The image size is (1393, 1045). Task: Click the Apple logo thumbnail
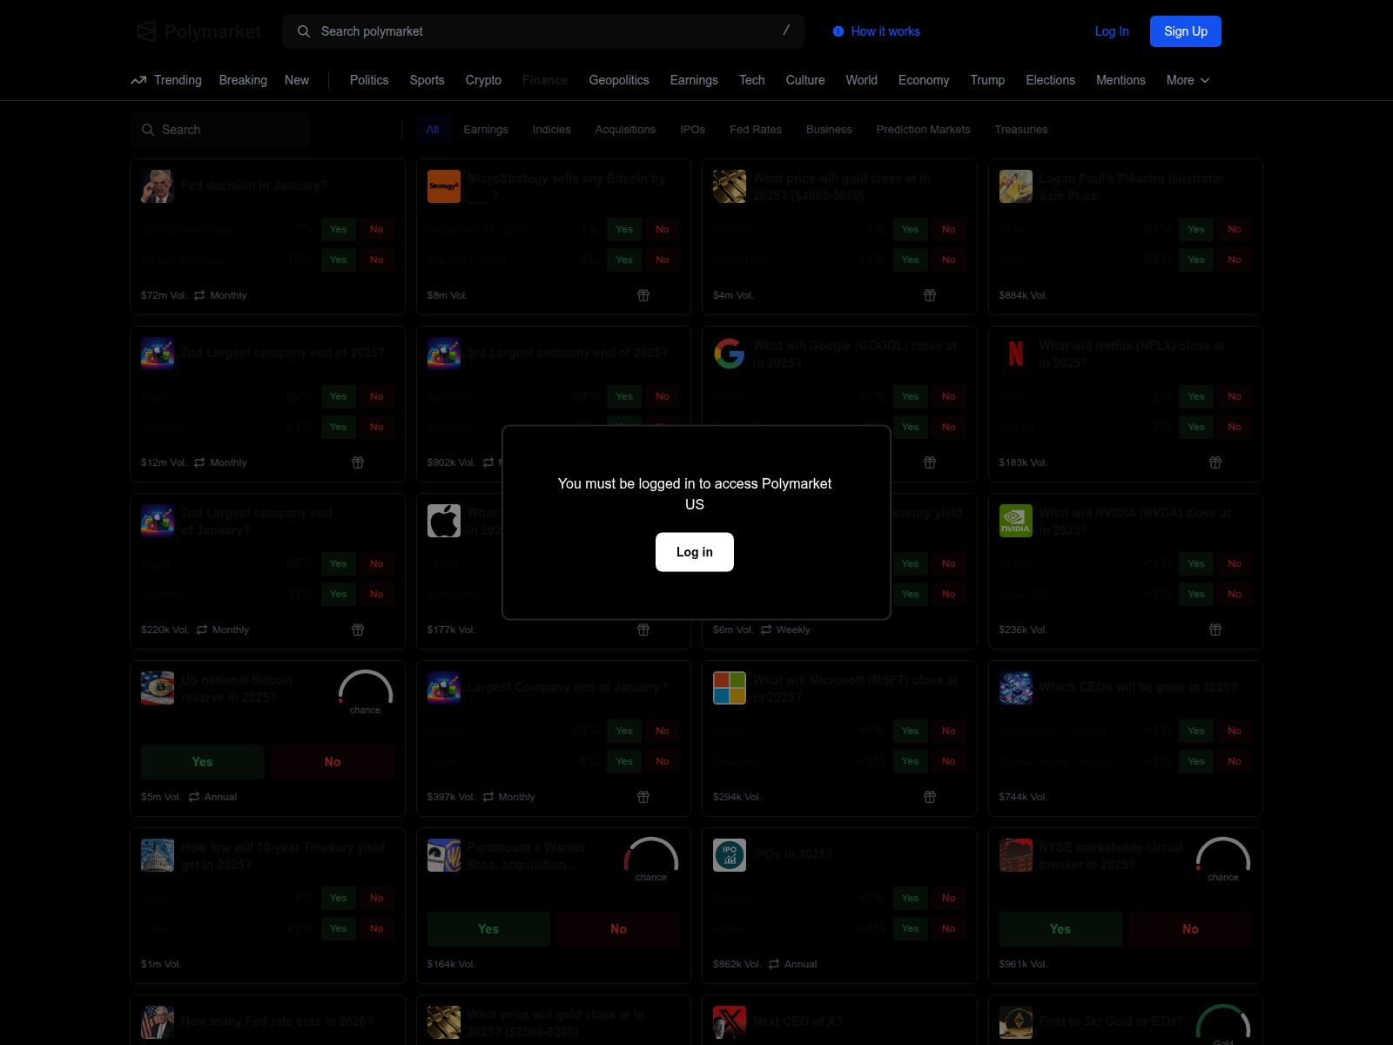(x=444, y=521)
